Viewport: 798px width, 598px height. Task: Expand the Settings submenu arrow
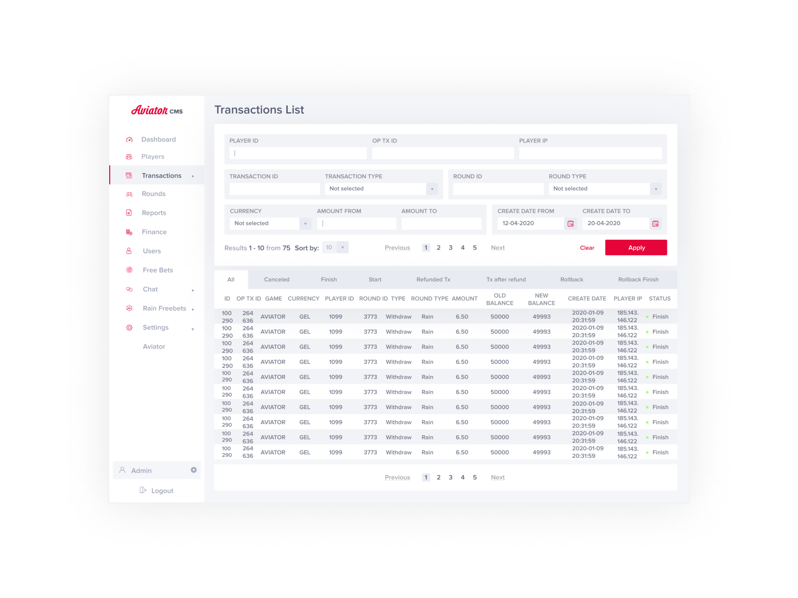point(193,329)
